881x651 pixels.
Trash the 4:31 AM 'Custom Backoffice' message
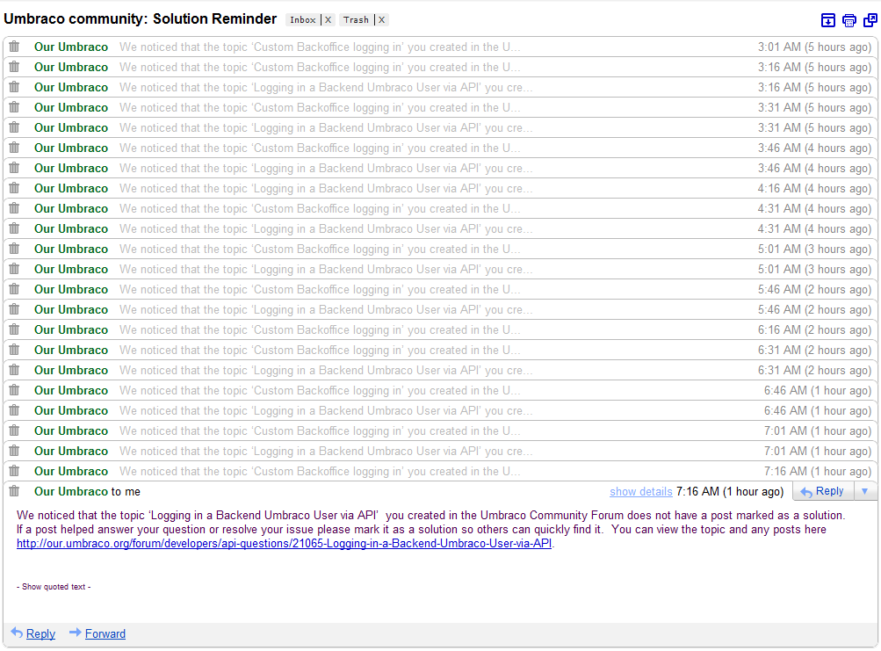tap(14, 208)
